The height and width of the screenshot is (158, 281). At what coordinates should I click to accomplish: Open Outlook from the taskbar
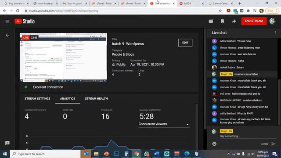(x=86, y=154)
